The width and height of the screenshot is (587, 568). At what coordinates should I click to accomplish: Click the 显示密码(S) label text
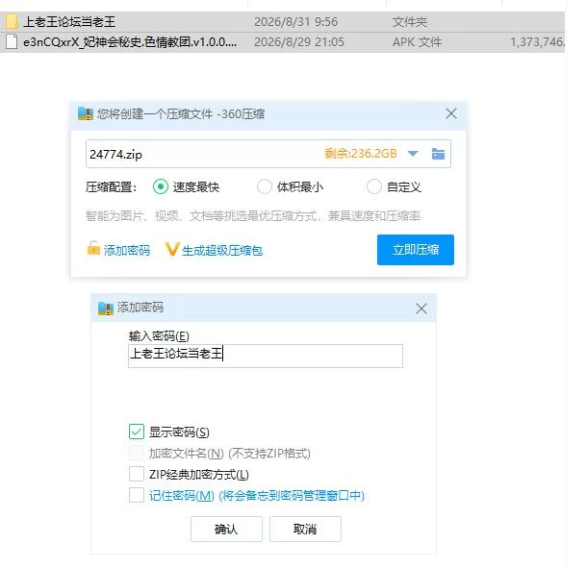[179, 432]
